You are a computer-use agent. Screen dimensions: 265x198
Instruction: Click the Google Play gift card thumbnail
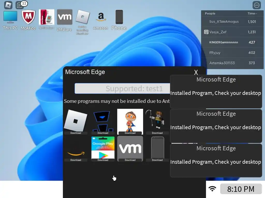pos(103,147)
